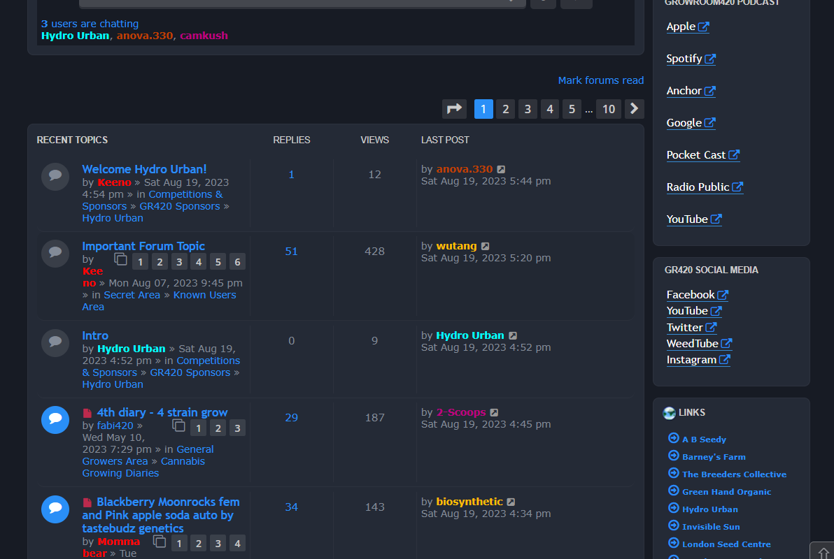Click Mark forums read link

coord(600,80)
